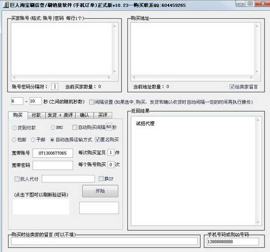
Task: Focus the 购买时给卖家的留言 message field
Action: tap(104, 241)
